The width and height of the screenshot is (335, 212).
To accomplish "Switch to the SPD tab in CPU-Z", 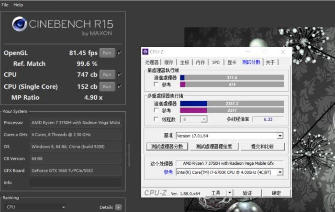I will (x=216, y=63).
